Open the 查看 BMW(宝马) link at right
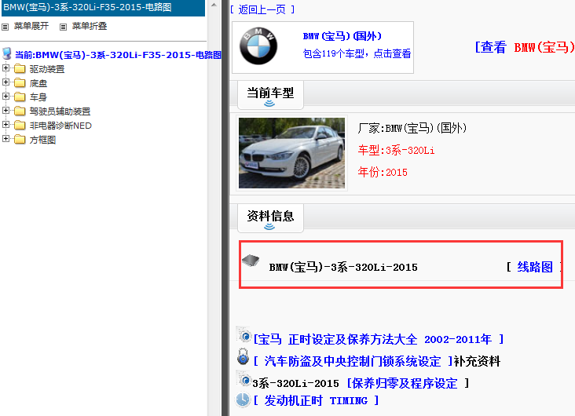 click(x=525, y=47)
